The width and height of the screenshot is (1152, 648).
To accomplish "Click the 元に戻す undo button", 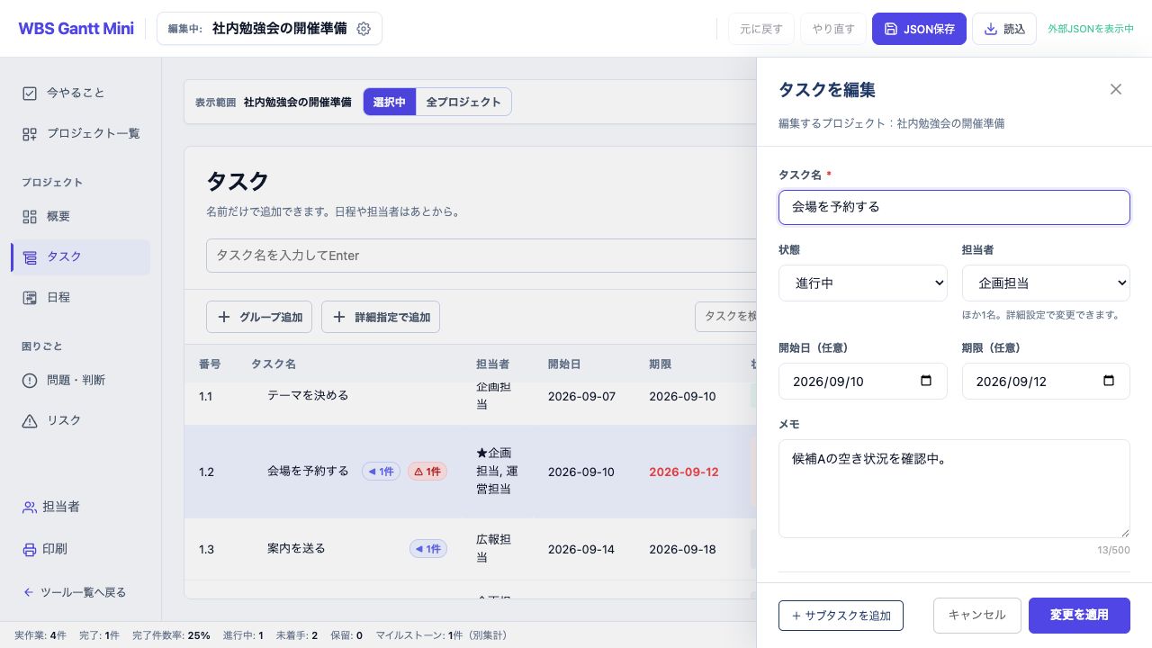I will [761, 29].
